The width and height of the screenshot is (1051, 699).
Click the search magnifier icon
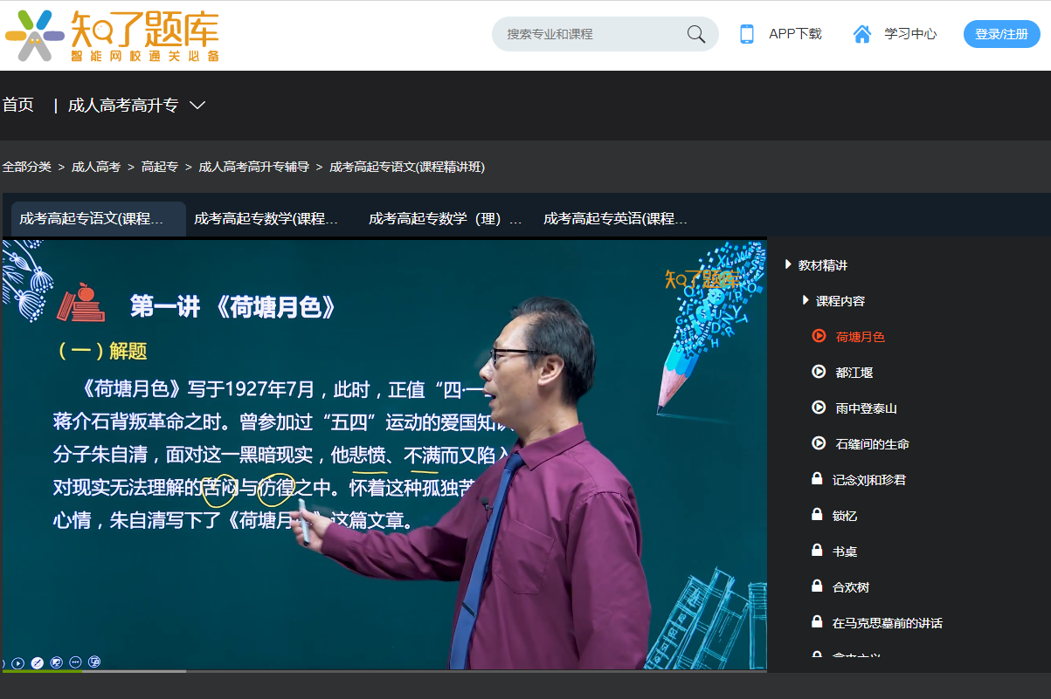(695, 33)
